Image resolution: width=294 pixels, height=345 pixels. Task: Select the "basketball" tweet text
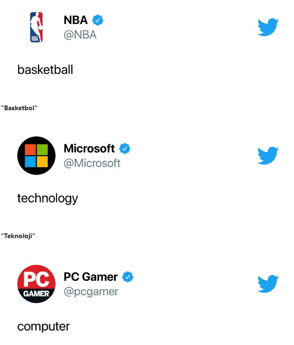(x=45, y=70)
